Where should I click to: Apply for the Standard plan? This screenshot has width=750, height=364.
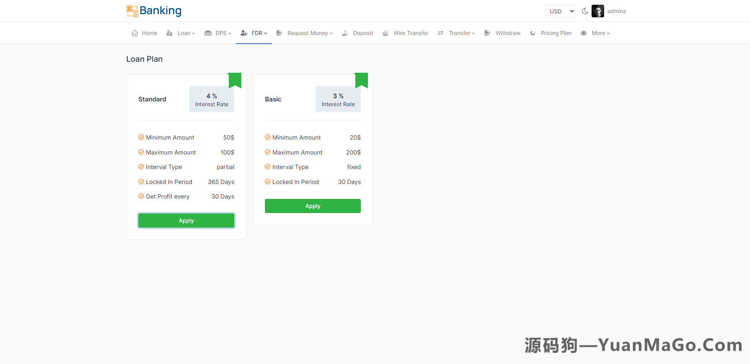pos(186,221)
